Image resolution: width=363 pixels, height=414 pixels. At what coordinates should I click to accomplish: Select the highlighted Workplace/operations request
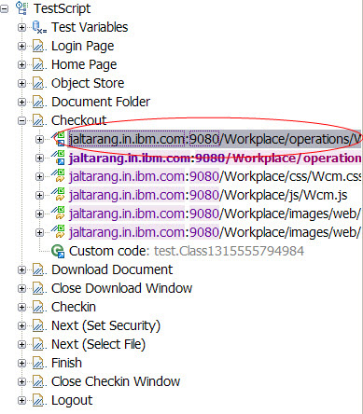215,139
